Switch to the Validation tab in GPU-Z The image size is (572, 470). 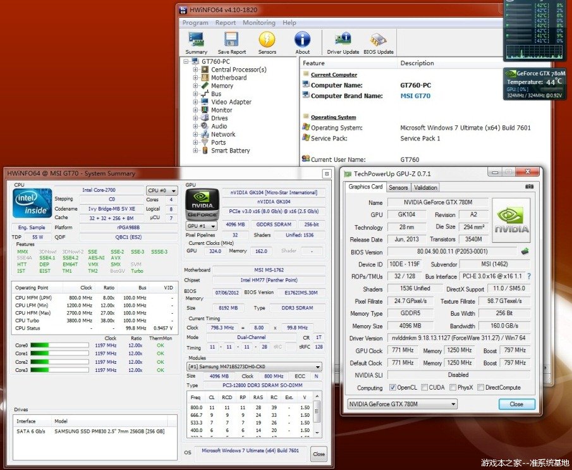pyautogui.click(x=425, y=187)
